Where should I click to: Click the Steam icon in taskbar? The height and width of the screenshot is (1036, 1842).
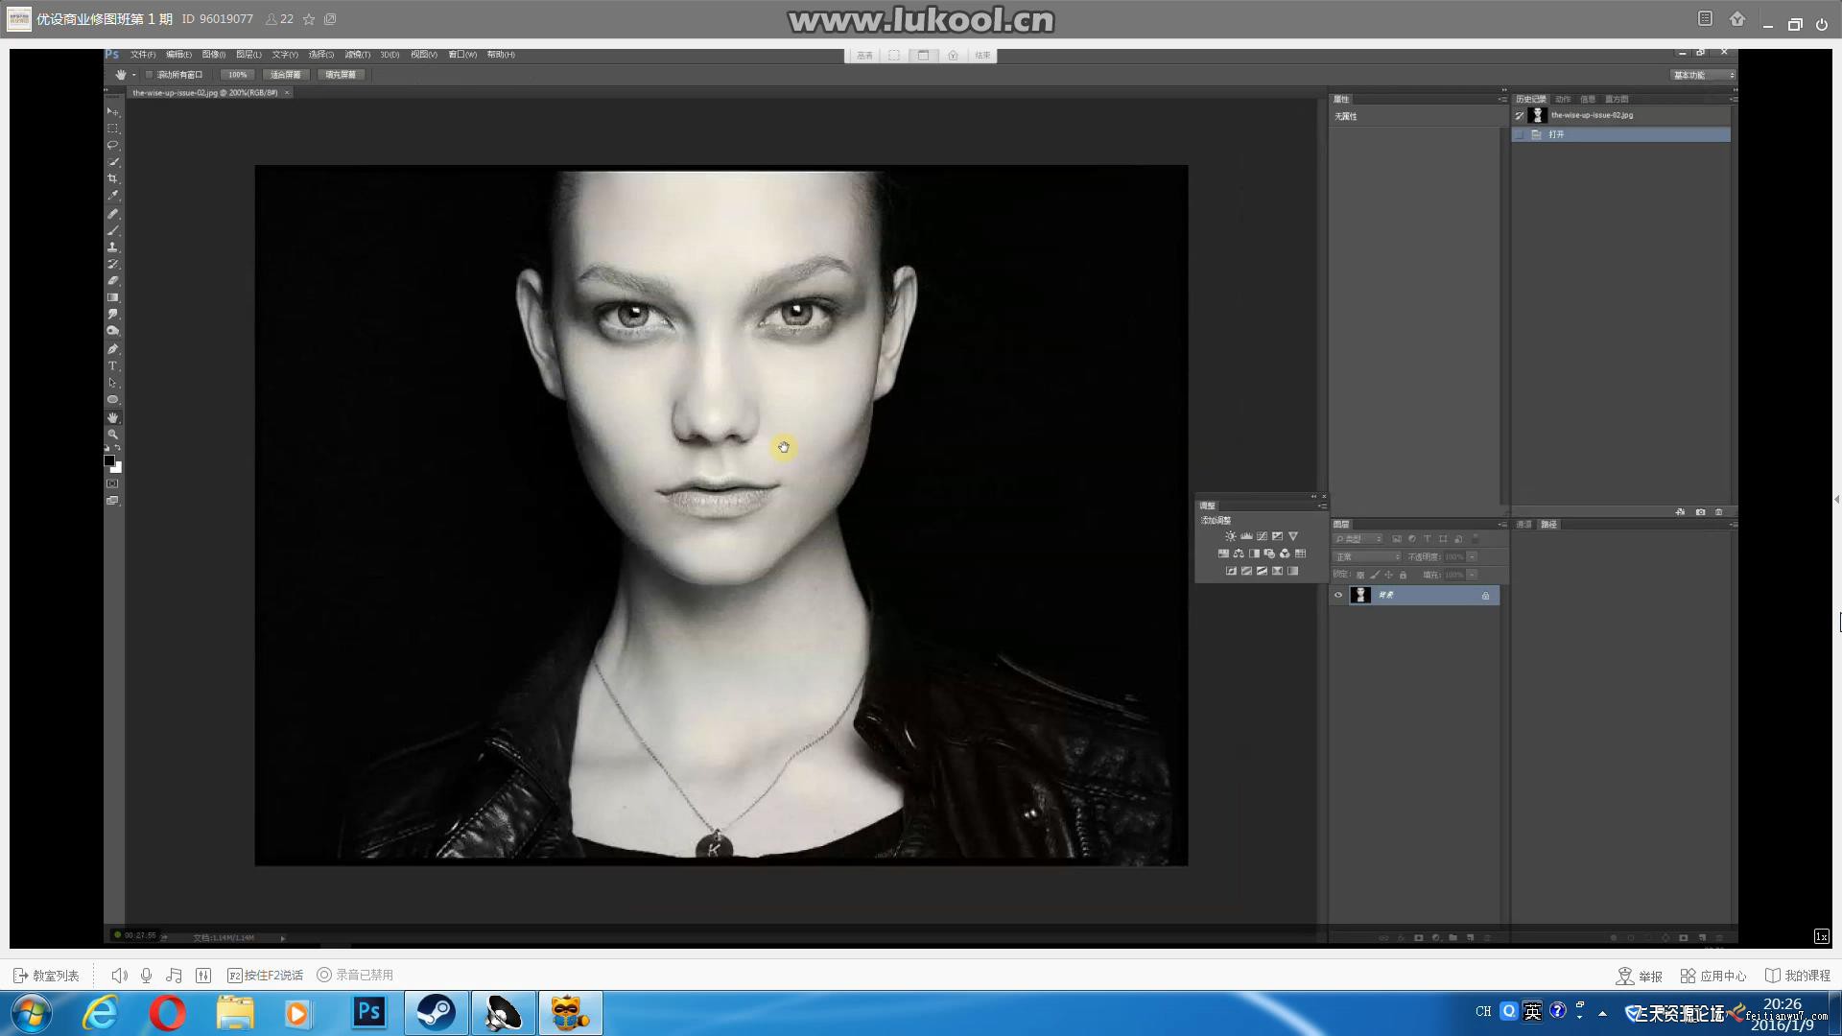436,1011
